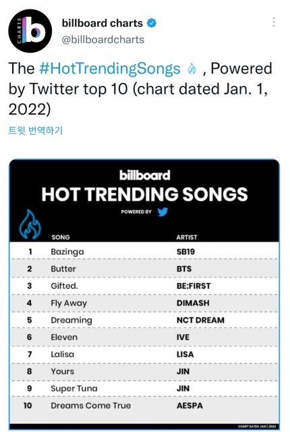The width and height of the screenshot is (290, 432).
Task: Click the billboard charts display name
Action: 103,23
